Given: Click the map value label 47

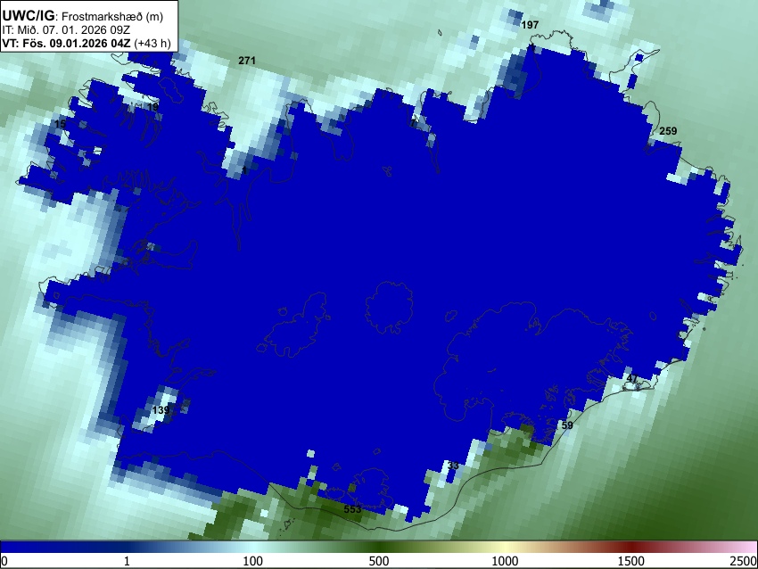Looking at the screenshot, I should point(632,378).
